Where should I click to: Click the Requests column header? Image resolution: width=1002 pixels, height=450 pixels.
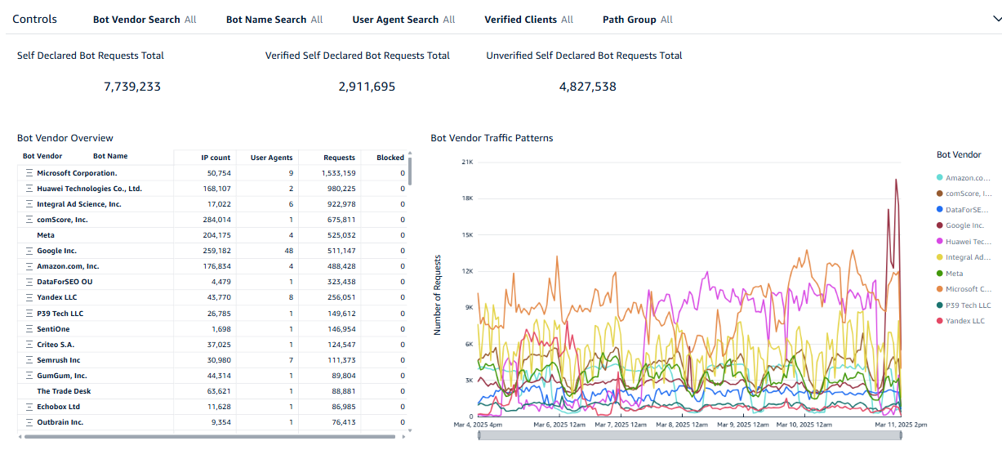(339, 158)
